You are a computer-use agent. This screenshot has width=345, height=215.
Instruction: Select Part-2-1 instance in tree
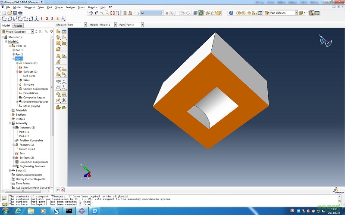click(x=24, y=136)
